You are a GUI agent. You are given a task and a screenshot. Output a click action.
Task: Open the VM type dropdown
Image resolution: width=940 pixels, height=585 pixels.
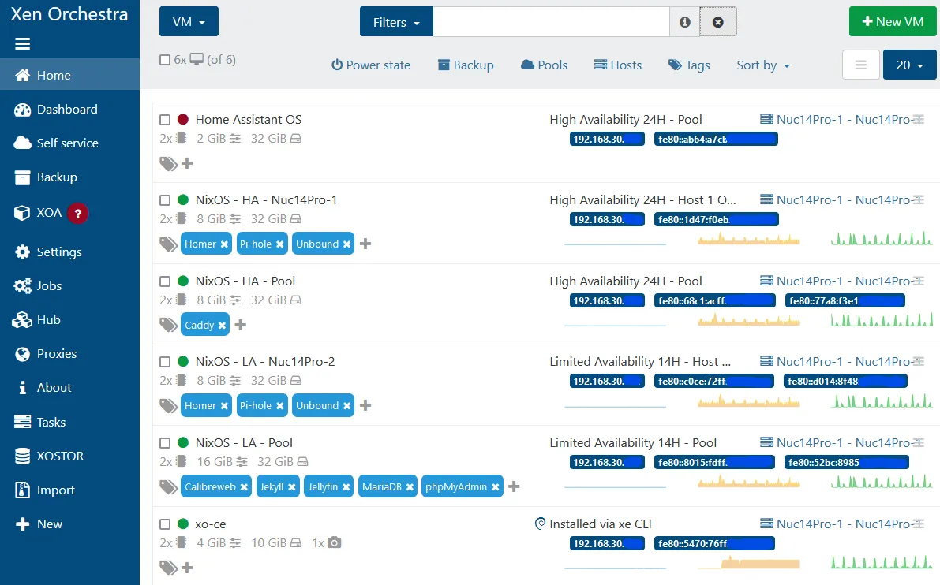tap(189, 22)
